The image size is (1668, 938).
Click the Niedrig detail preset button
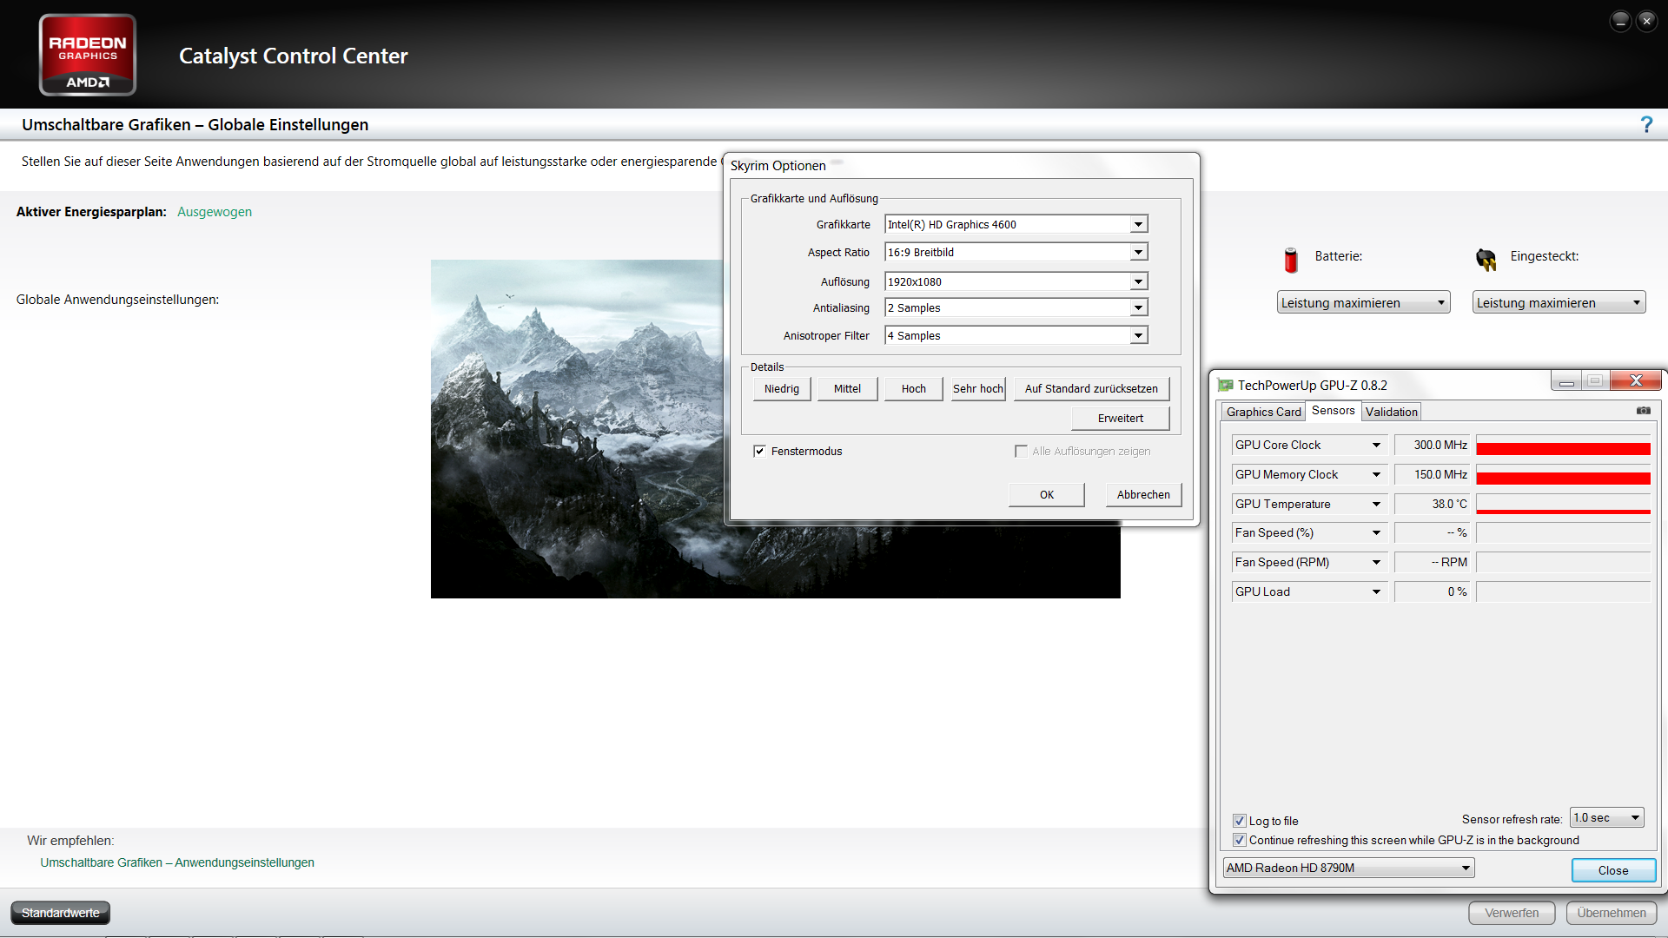[x=782, y=389]
